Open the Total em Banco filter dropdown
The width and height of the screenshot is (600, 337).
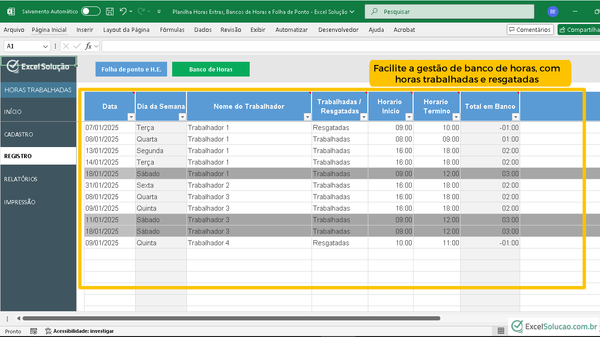point(515,117)
